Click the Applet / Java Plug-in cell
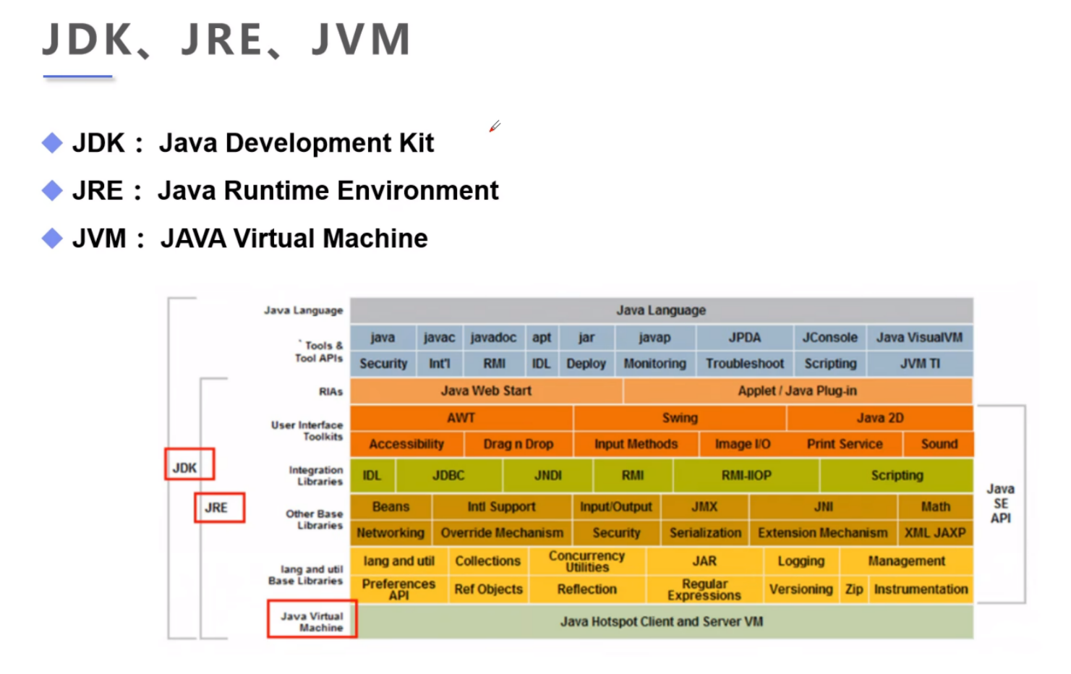1071x674 pixels. (x=797, y=391)
